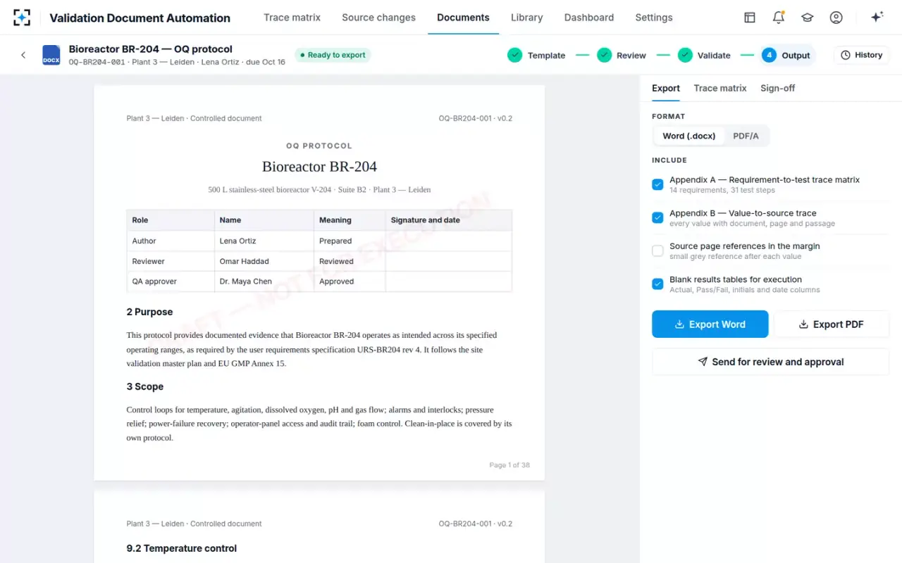
Task: Send for review and approval
Action: 770,362
